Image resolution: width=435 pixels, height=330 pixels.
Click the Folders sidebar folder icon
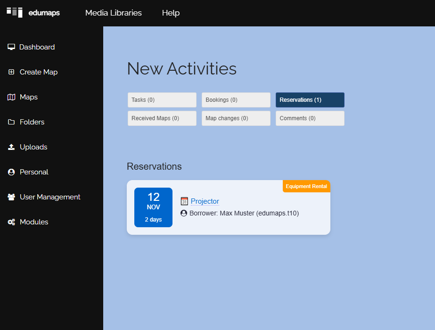11,122
